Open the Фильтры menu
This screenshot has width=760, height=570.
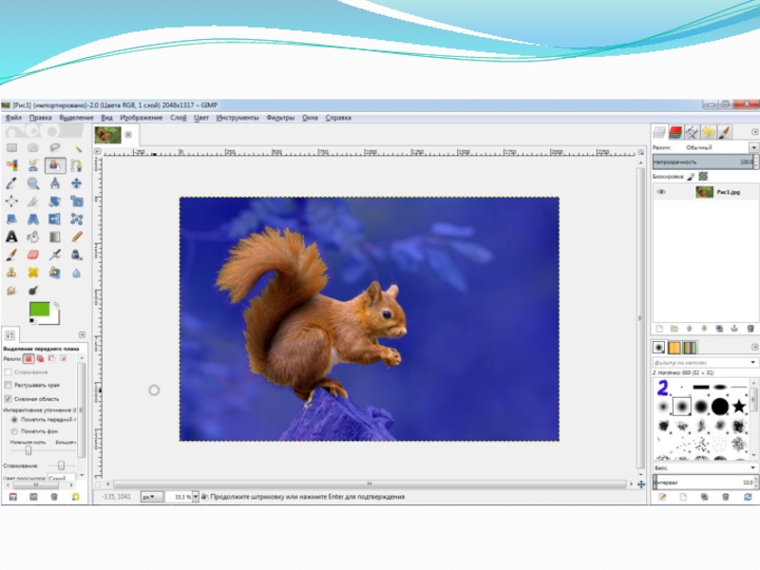pos(280,118)
